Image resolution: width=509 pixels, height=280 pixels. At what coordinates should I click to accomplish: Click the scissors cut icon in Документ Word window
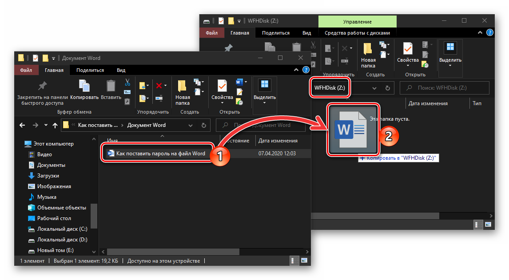click(x=127, y=82)
